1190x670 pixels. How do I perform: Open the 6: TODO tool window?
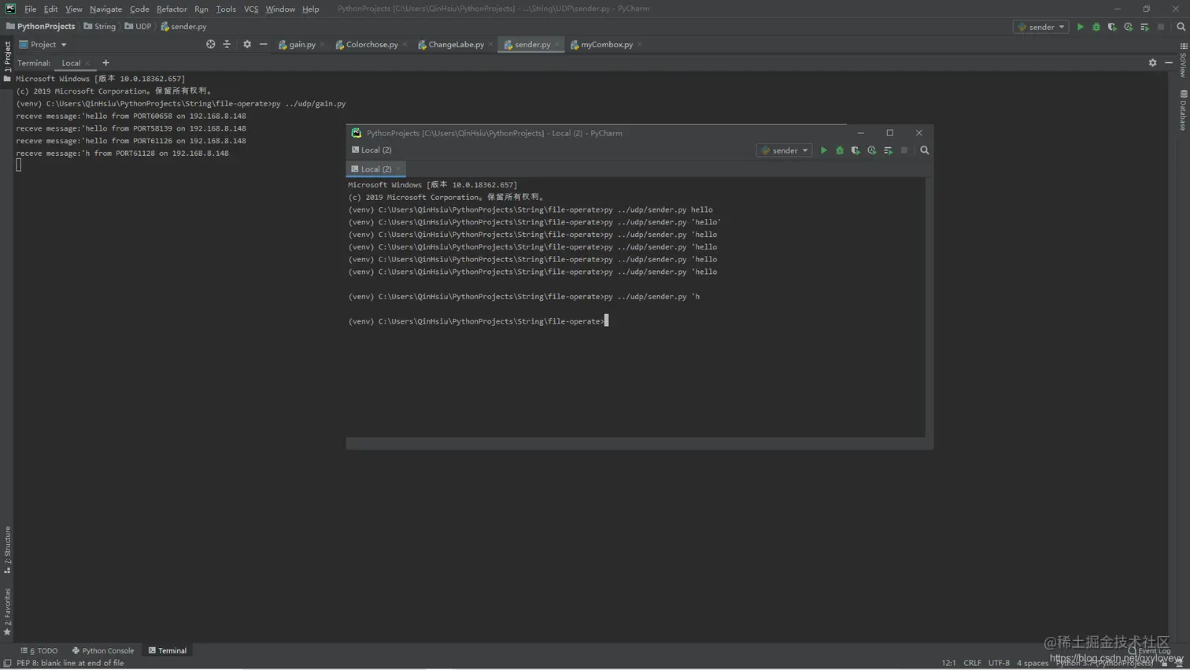tap(39, 651)
